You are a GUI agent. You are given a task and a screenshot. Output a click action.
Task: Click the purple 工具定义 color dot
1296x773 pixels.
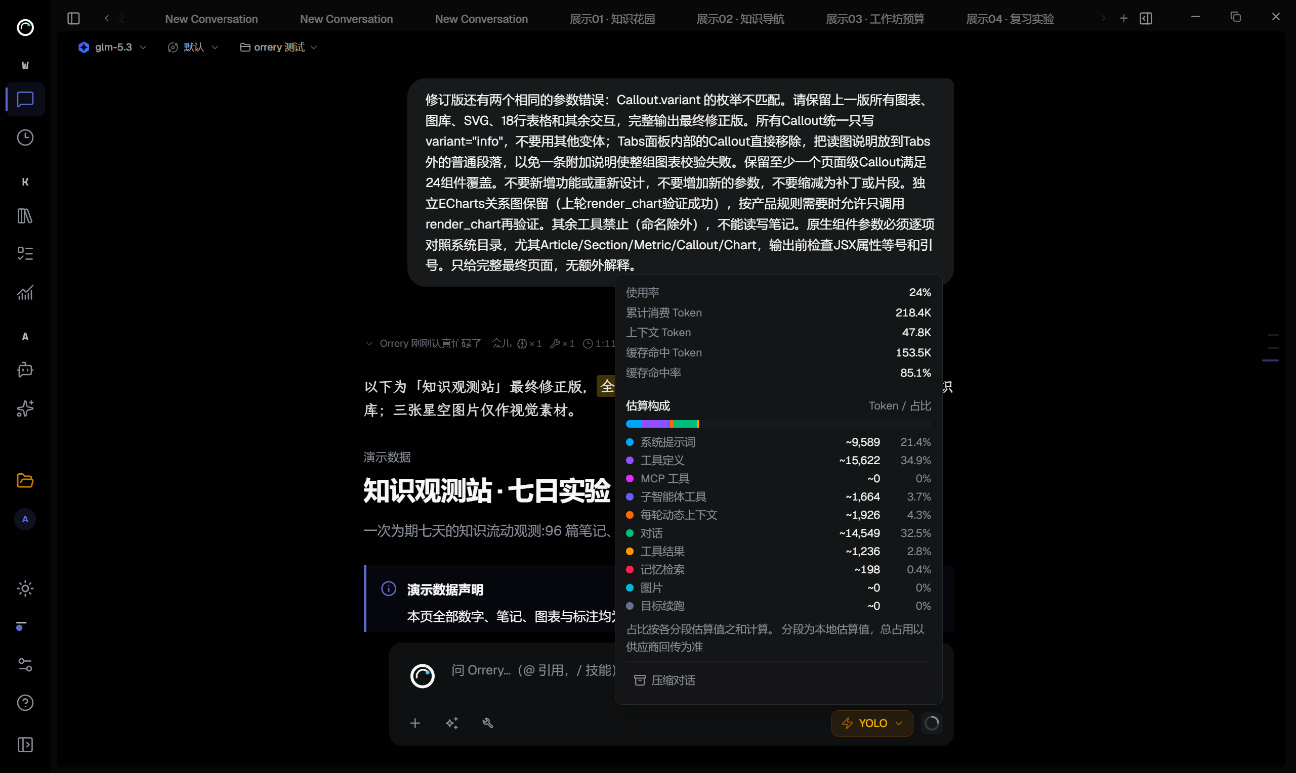(x=630, y=461)
